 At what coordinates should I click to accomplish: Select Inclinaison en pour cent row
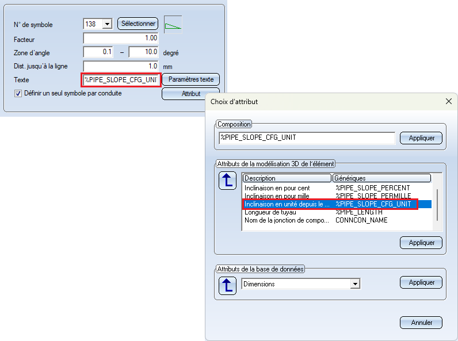[x=337, y=188]
